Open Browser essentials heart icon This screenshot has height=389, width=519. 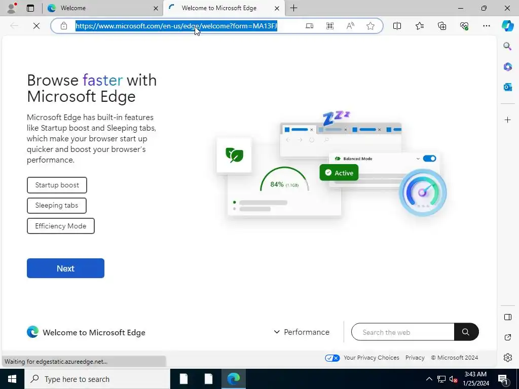(464, 26)
